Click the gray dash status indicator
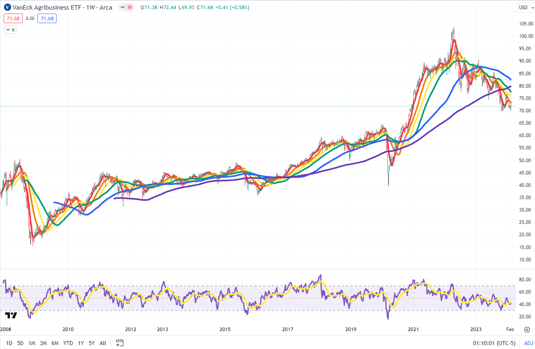The height and width of the screenshot is (349, 535). click(x=123, y=7)
